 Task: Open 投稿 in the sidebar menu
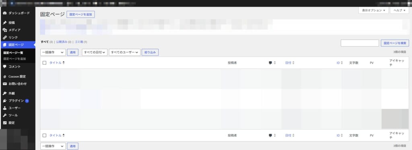click(x=12, y=23)
